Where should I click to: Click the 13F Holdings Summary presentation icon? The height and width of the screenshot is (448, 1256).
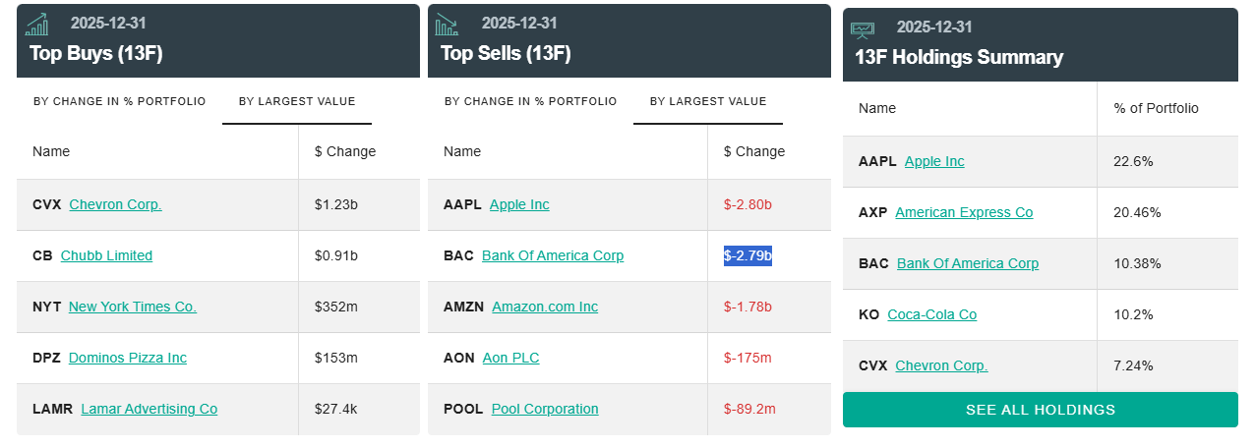[863, 29]
